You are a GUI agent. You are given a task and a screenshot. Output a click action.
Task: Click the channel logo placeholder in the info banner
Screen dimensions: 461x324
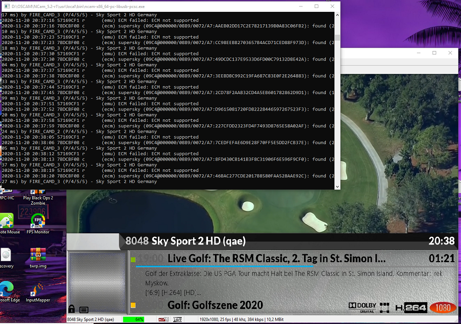coord(98,281)
